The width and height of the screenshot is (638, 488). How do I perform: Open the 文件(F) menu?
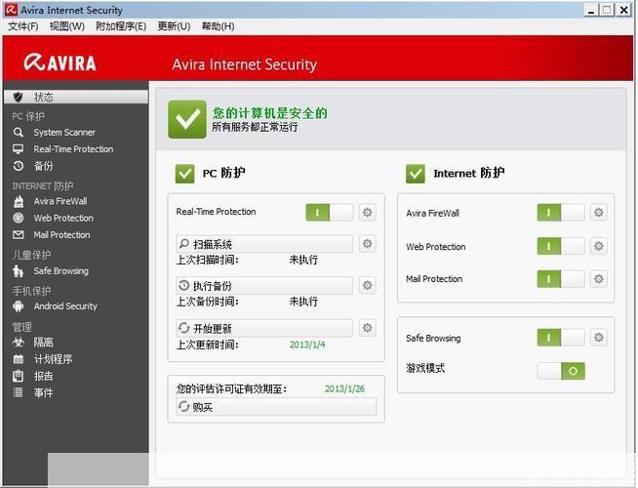(23, 26)
